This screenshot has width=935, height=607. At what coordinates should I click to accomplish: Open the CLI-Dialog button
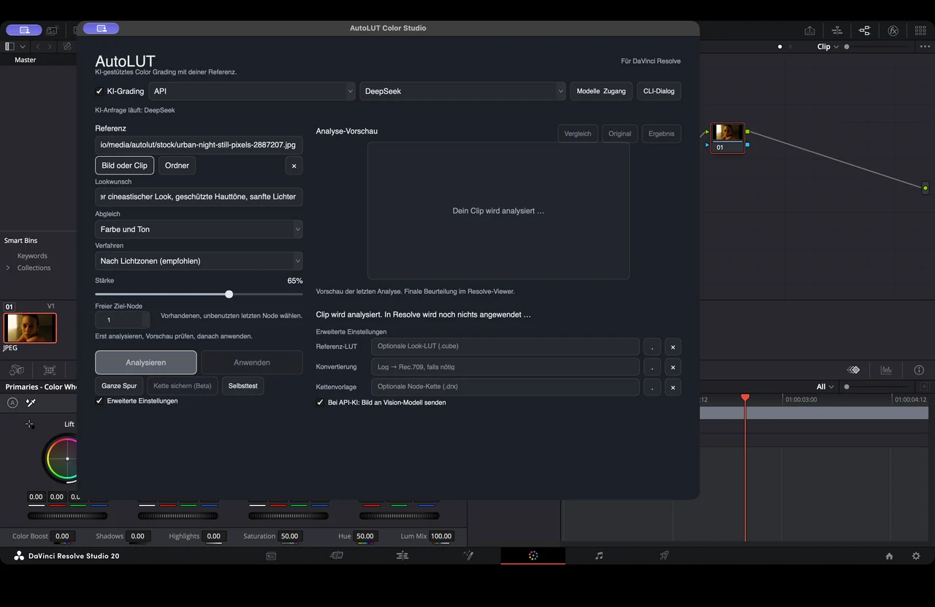(x=659, y=91)
